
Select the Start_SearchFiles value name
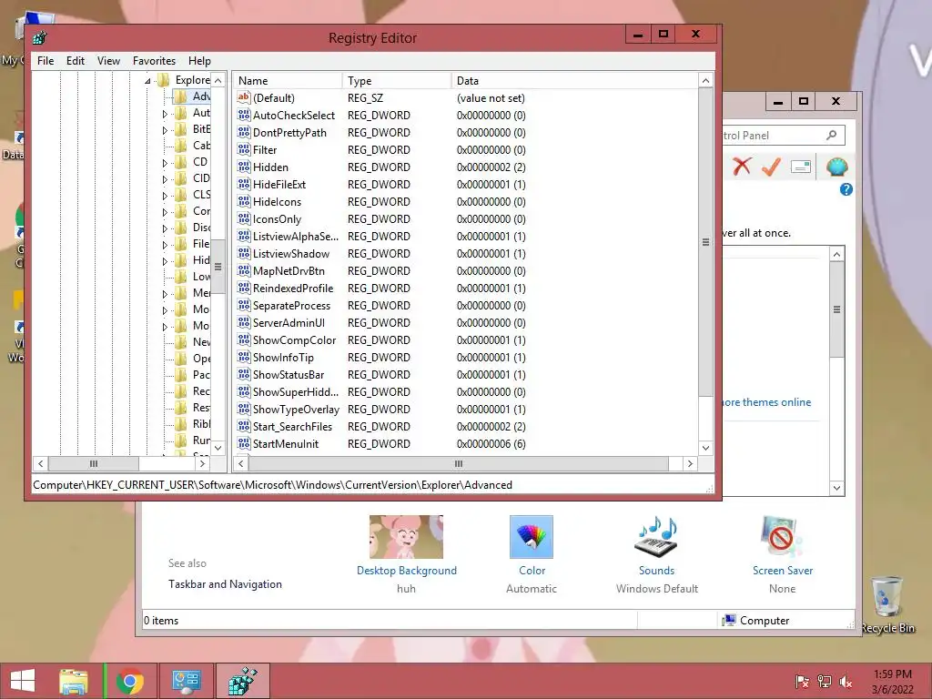(x=292, y=426)
